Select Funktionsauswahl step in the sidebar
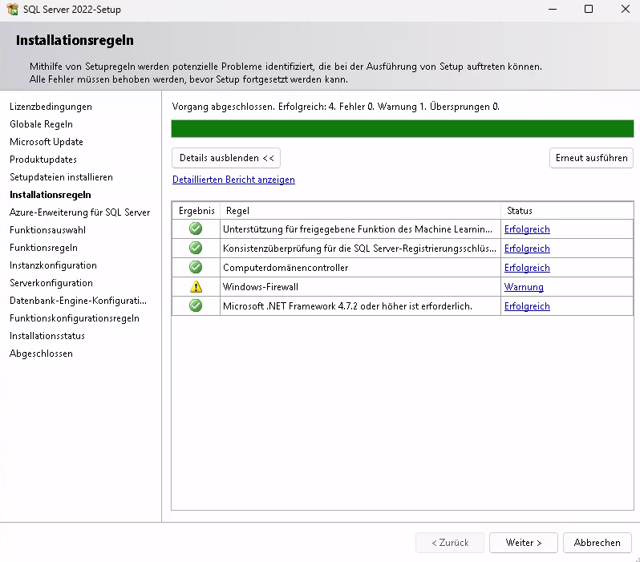 pos(47,230)
